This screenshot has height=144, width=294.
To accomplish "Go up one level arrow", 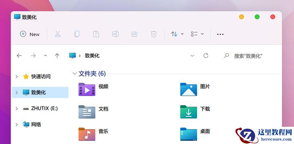I will [57, 56].
